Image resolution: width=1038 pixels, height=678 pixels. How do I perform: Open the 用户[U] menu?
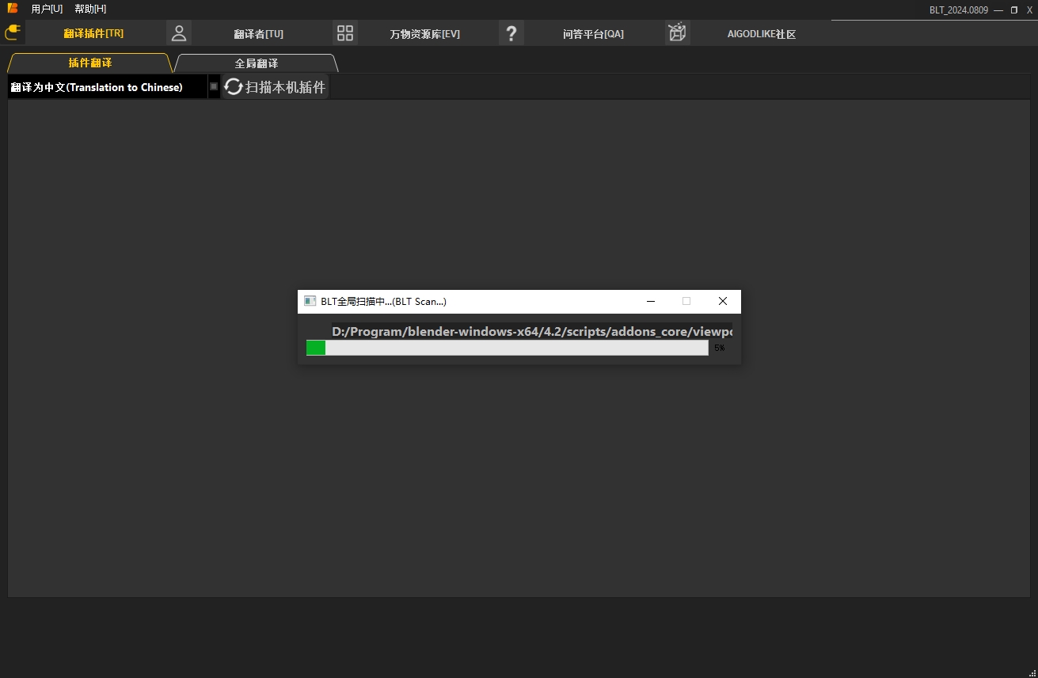pyautogui.click(x=47, y=9)
